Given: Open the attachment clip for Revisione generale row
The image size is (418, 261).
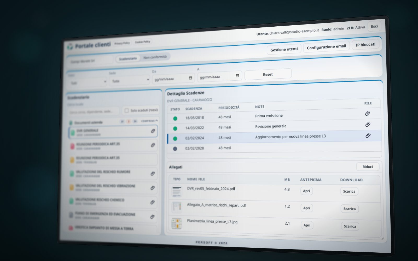Looking at the screenshot, I should tap(368, 124).
